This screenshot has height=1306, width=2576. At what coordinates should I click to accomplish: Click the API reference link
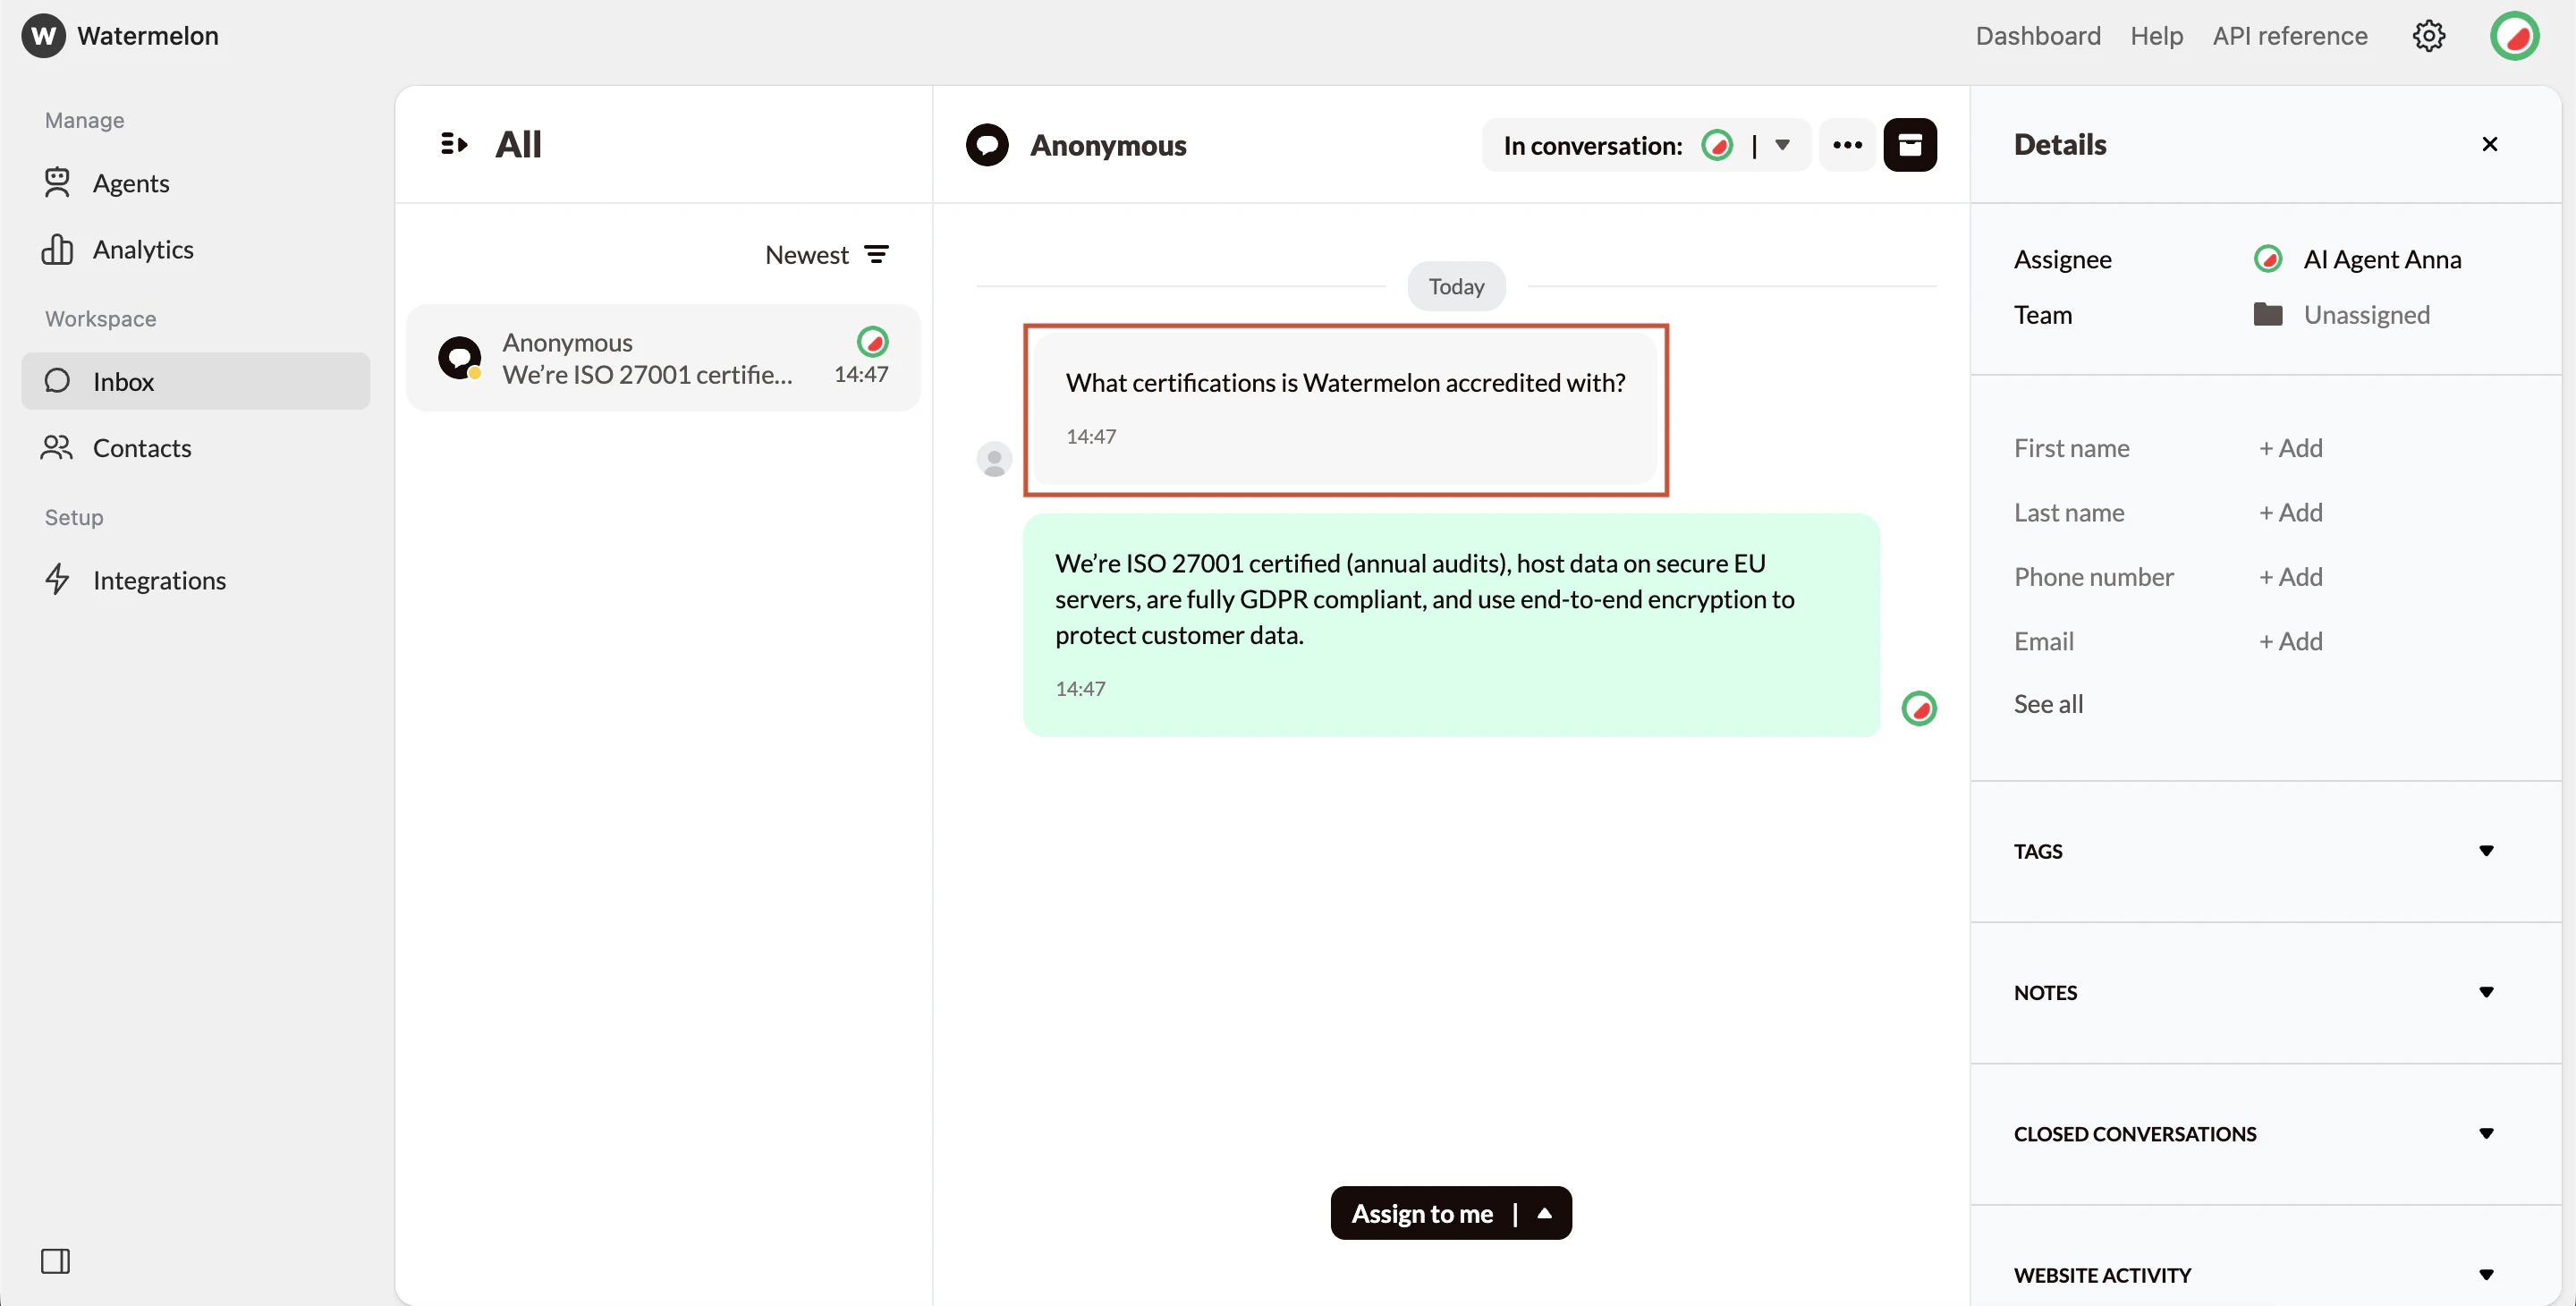pyautogui.click(x=2289, y=36)
